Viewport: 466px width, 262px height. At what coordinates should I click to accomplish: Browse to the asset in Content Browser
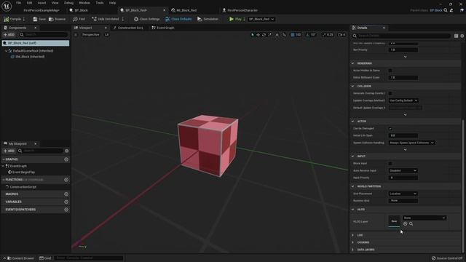(x=57, y=19)
